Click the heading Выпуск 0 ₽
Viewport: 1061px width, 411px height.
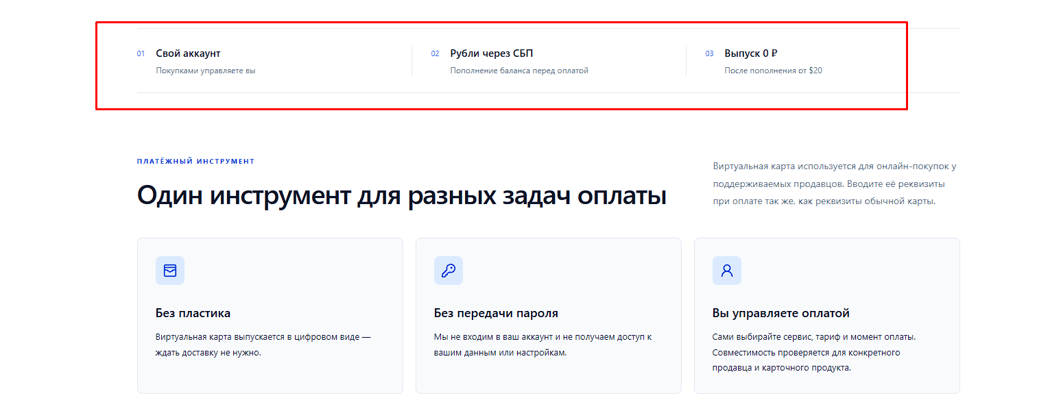(751, 53)
